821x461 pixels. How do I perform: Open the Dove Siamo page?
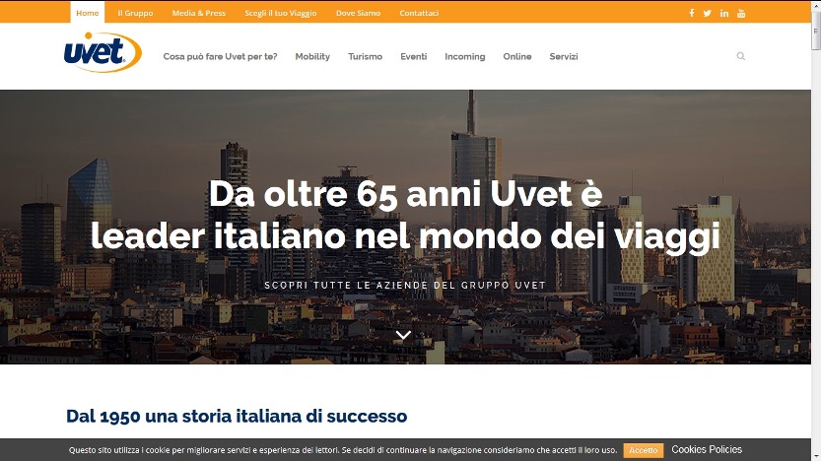pos(358,13)
